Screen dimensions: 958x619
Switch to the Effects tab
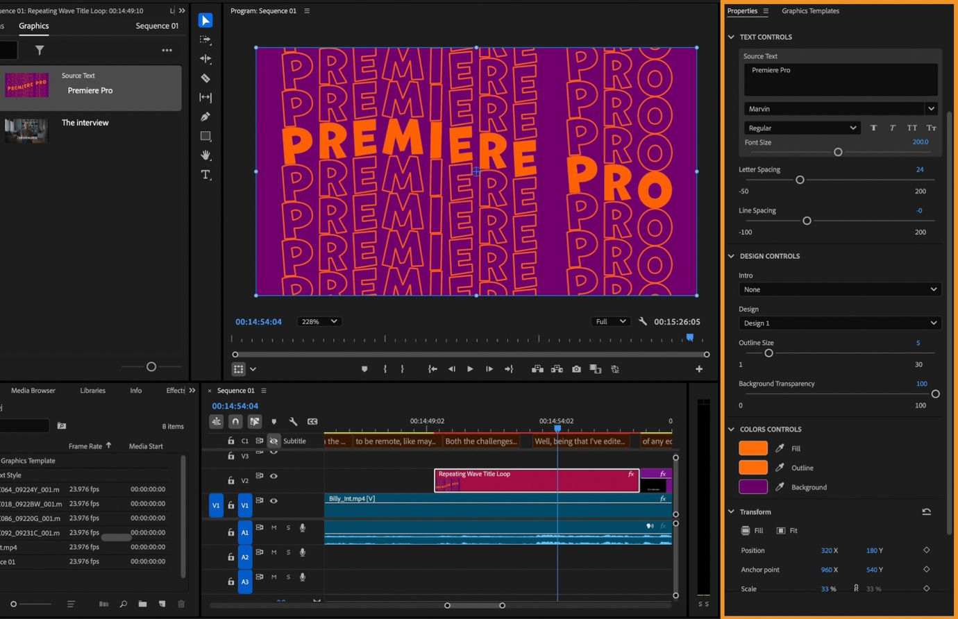tap(175, 390)
